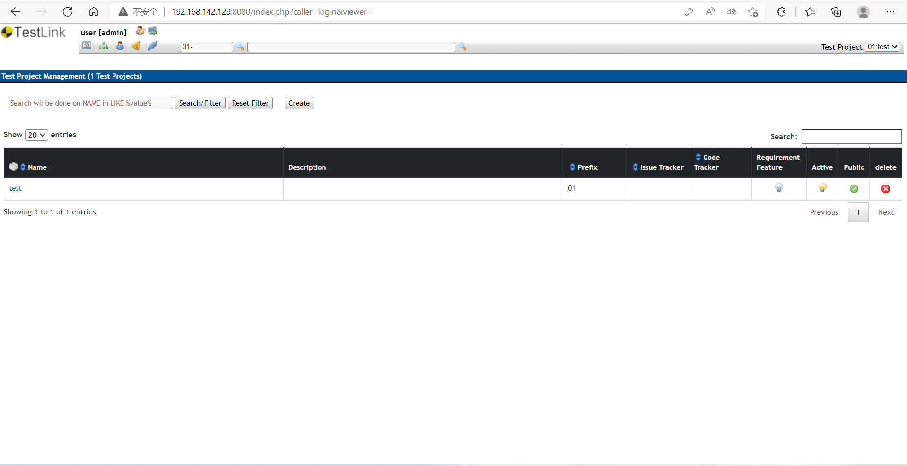Click the read aloud icon in address bar
Screen dimensions: 907x466
coord(710,12)
